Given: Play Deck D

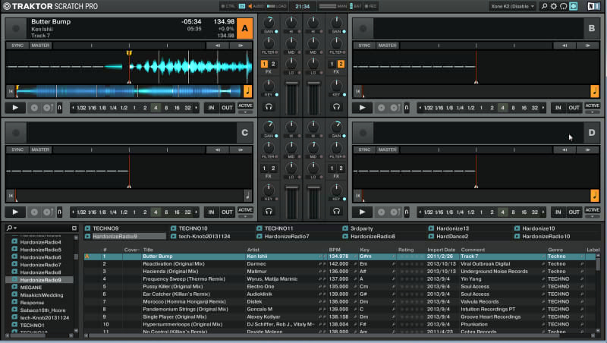Looking at the screenshot, I should [x=363, y=212].
